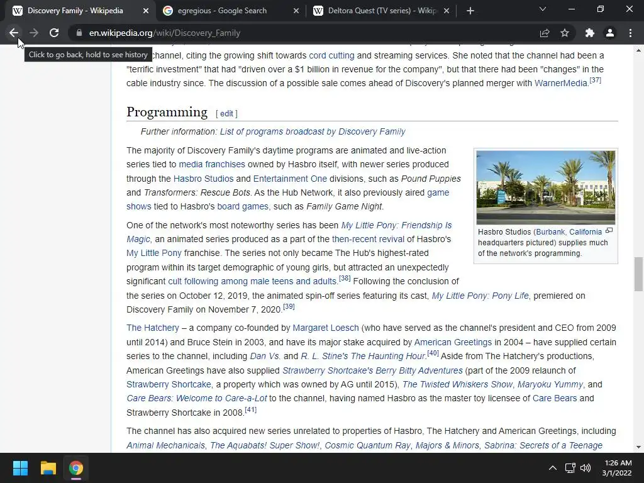Screen dimensions: 644x483
Task: Open the Hasbro Studios headquarters photo
Action: click(546, 187)
